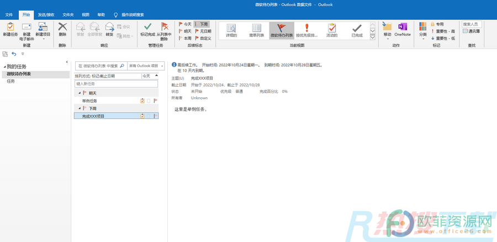The width and height of the screenshot is (497, 242).
Task: Click the disabled 答复 (Reply) icon
Action: pyautogui.click(x=80, y=27)
